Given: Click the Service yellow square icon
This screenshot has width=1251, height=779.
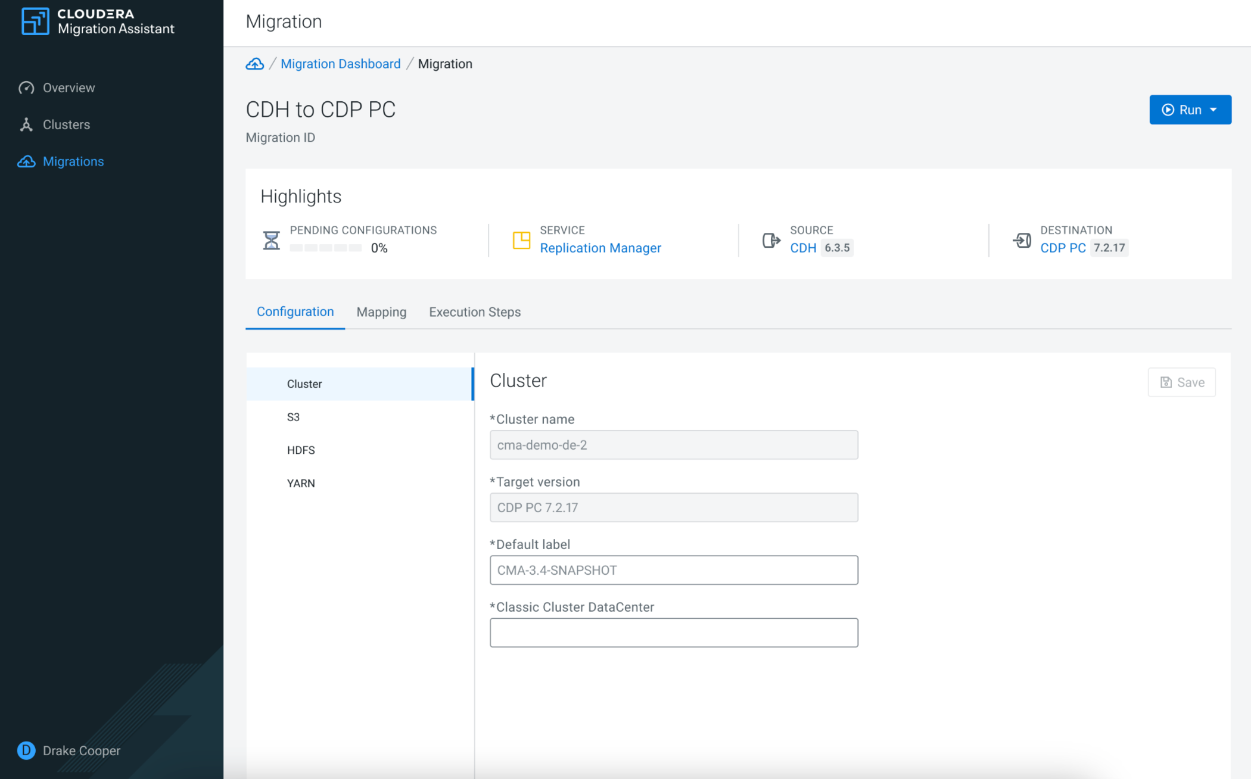Looking at the screenshot, I should pyautogui.click(x=521, y=240).
